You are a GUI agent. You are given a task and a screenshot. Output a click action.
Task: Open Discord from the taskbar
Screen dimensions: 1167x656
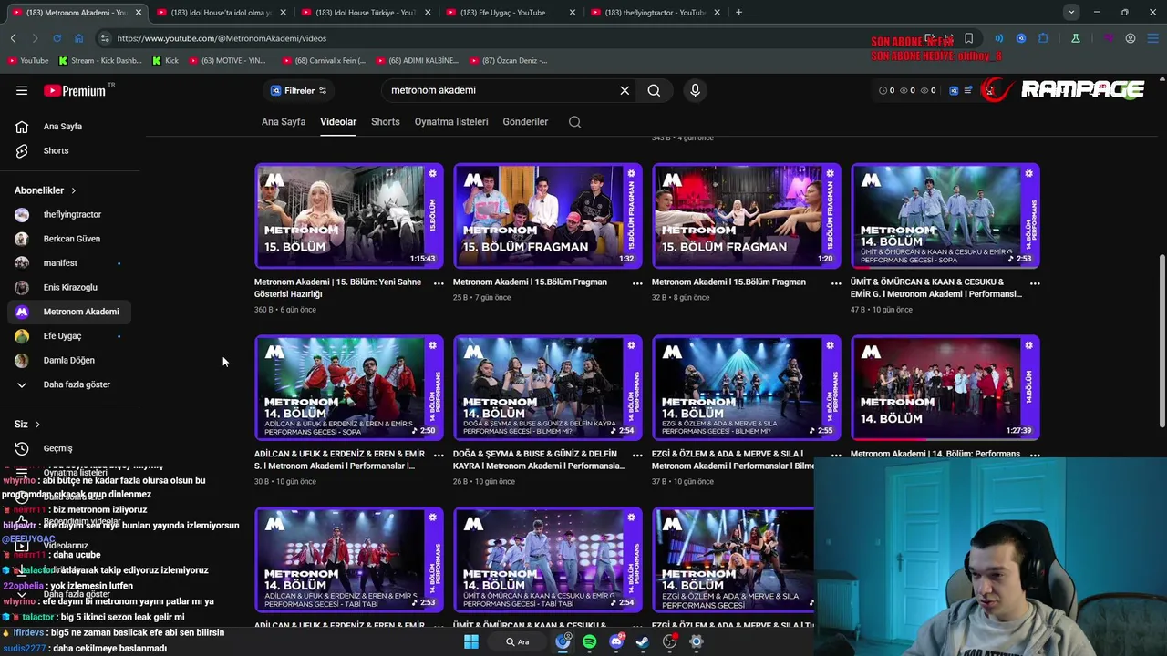pyautogui.click(x=616, y=641)
